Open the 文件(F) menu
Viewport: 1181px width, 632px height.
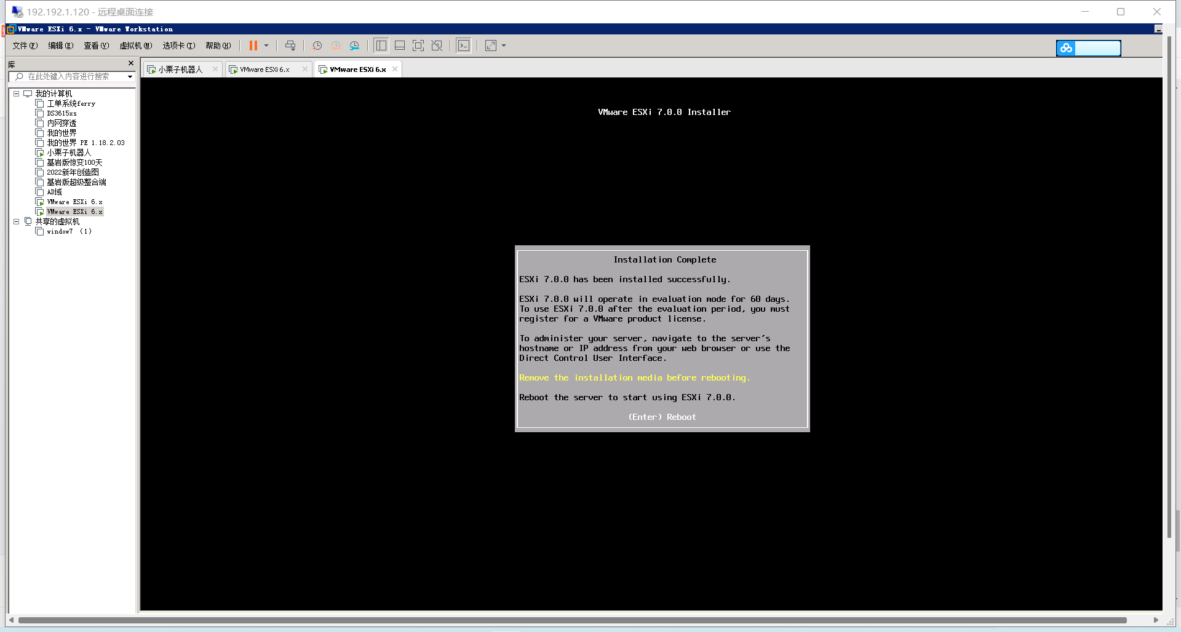click(25, 45)
